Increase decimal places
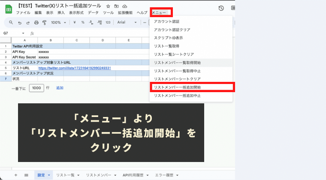This screenshot has width=326, height=180. click(100, 22)
